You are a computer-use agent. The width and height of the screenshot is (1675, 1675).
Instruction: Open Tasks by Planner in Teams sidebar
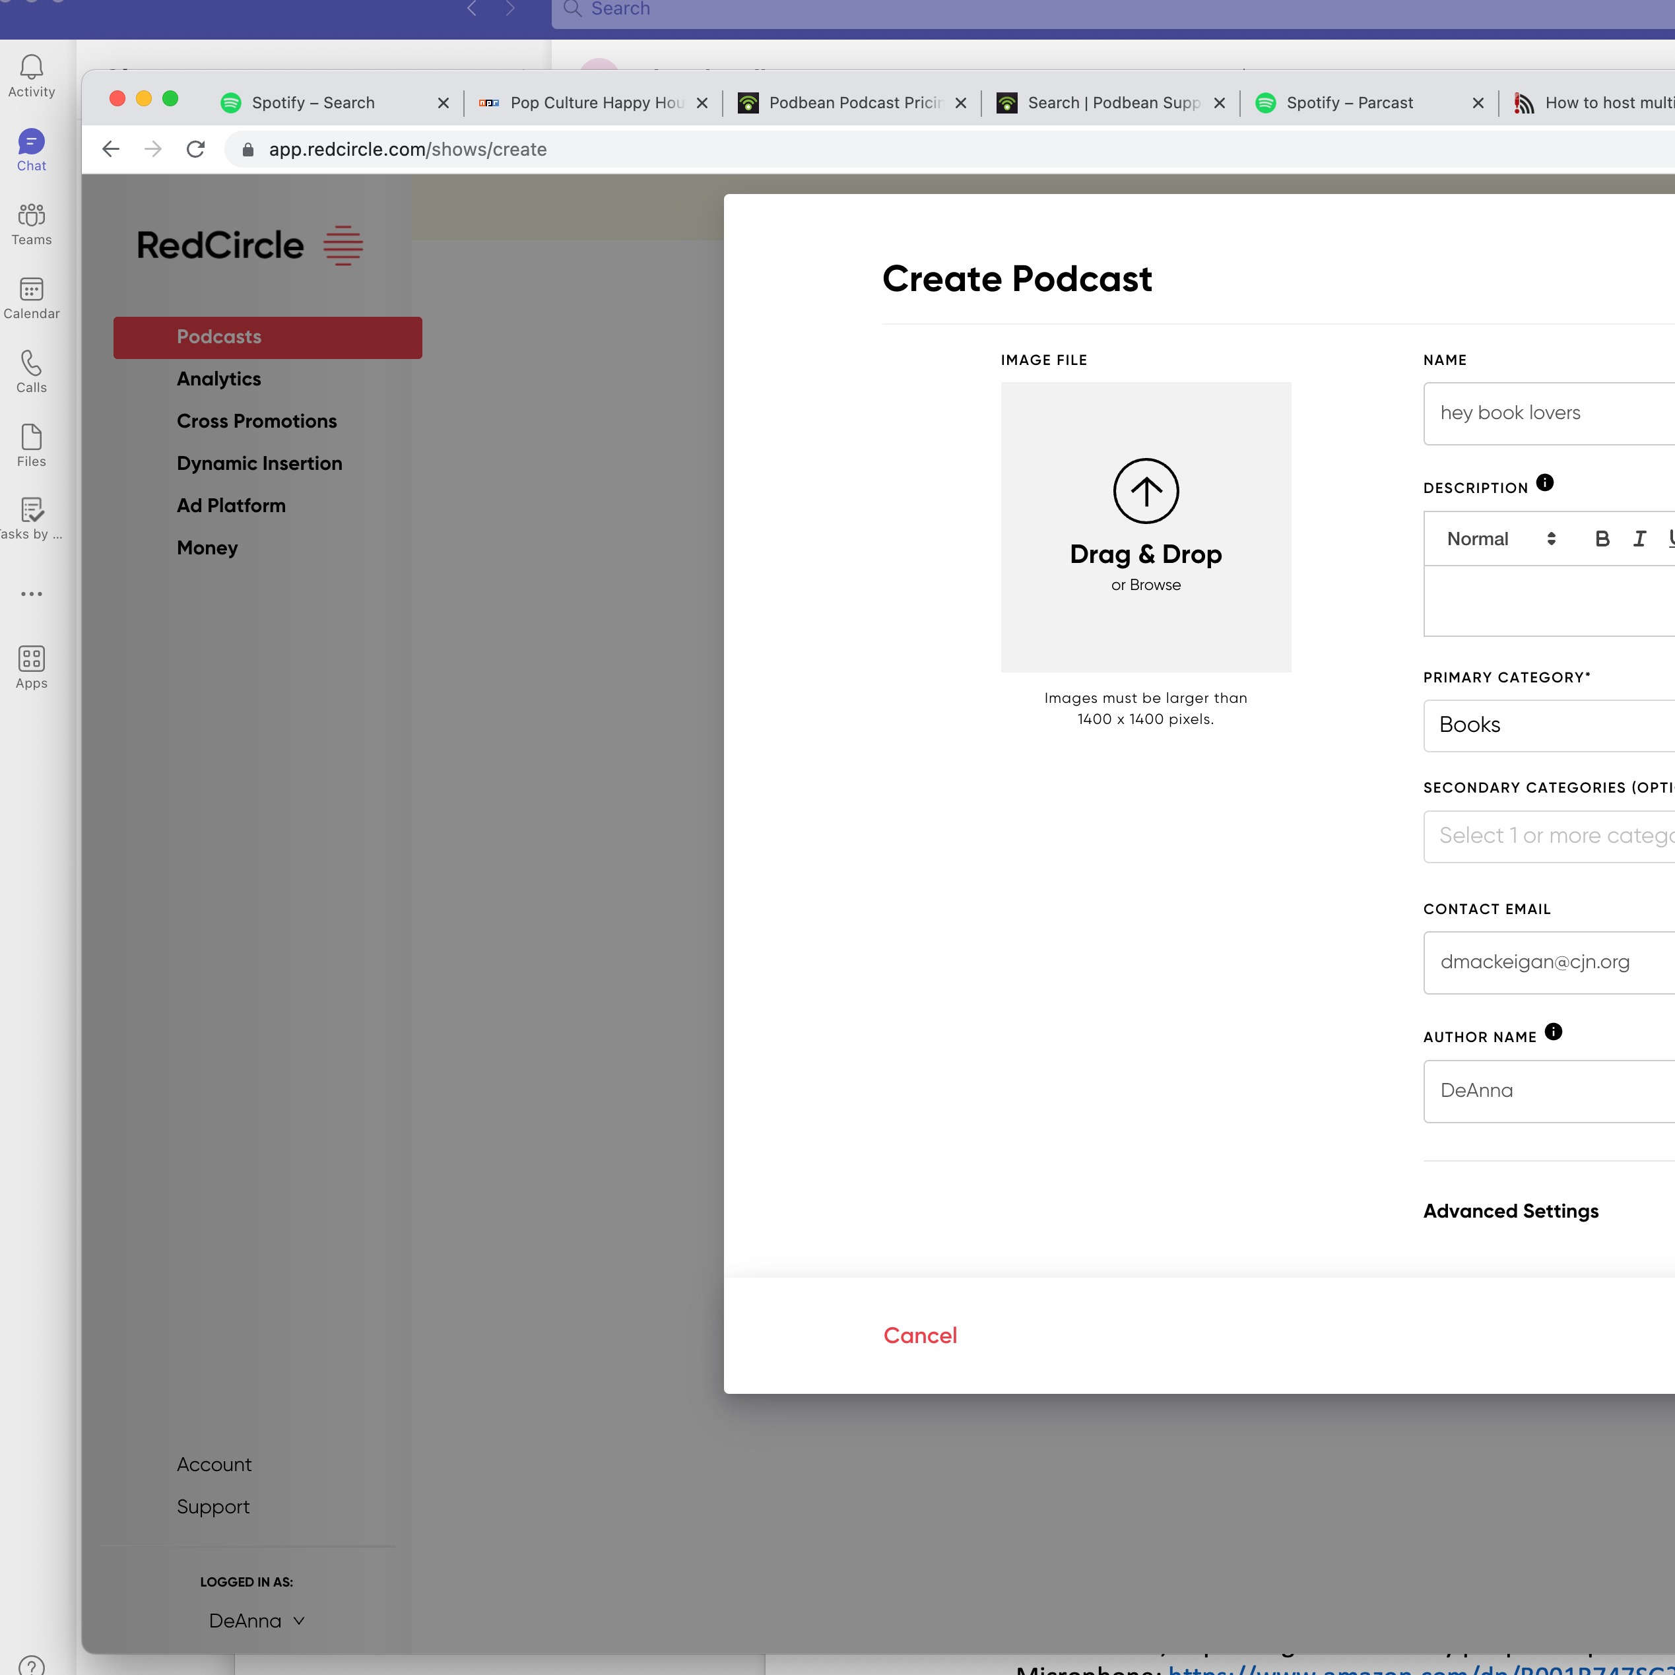coord(31,519)
